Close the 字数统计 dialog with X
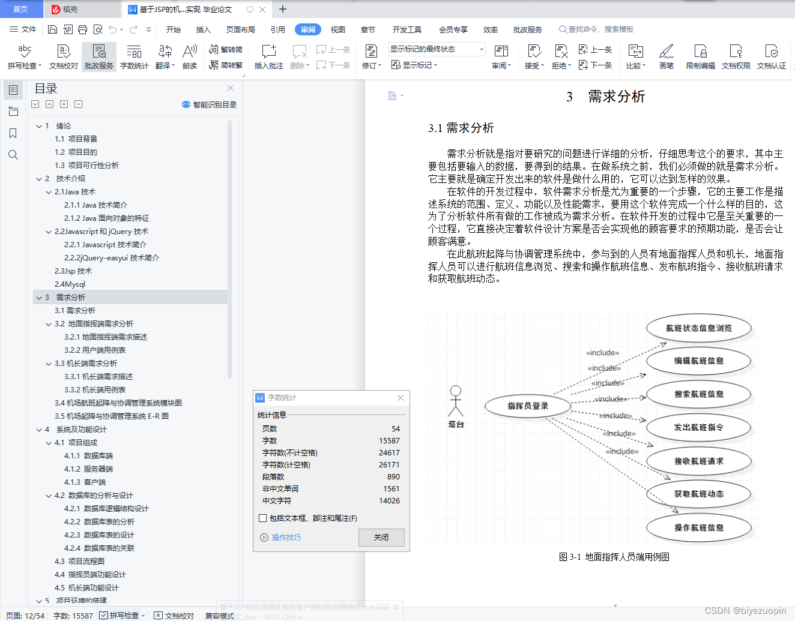Screen dimensions: 795x621 401,398
